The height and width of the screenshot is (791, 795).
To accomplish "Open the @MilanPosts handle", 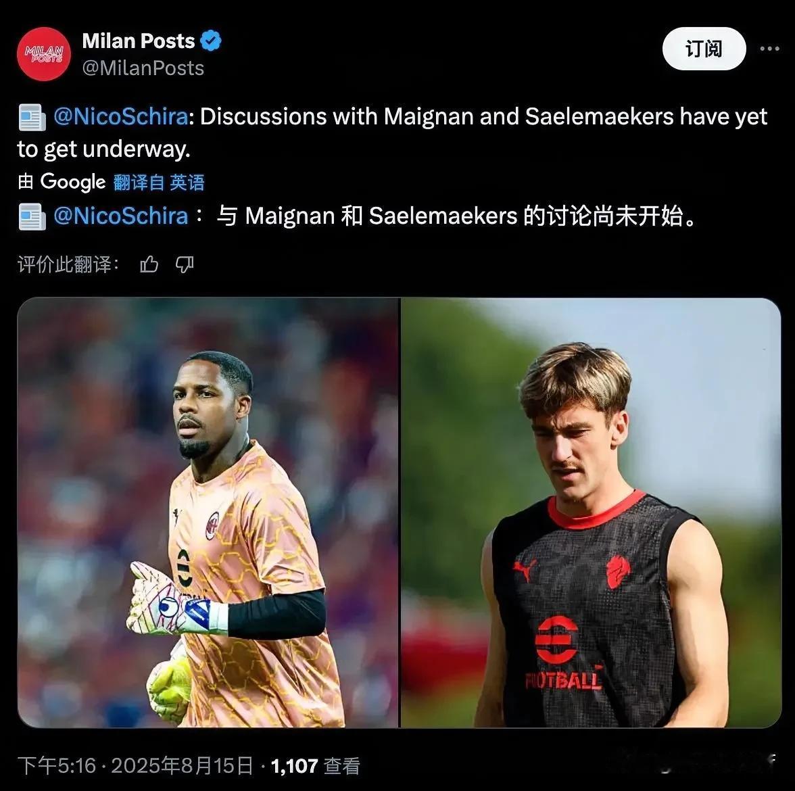I will coord(143,68).
